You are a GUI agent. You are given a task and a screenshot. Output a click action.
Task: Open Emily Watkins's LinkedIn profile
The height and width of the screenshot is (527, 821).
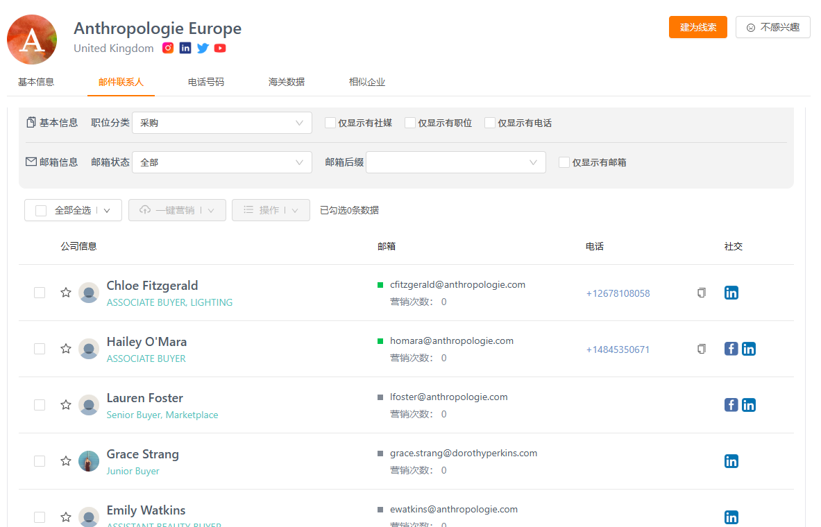point(731,517)
